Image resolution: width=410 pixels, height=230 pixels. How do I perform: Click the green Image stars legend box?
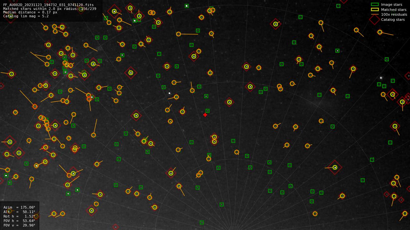[375, 4]
